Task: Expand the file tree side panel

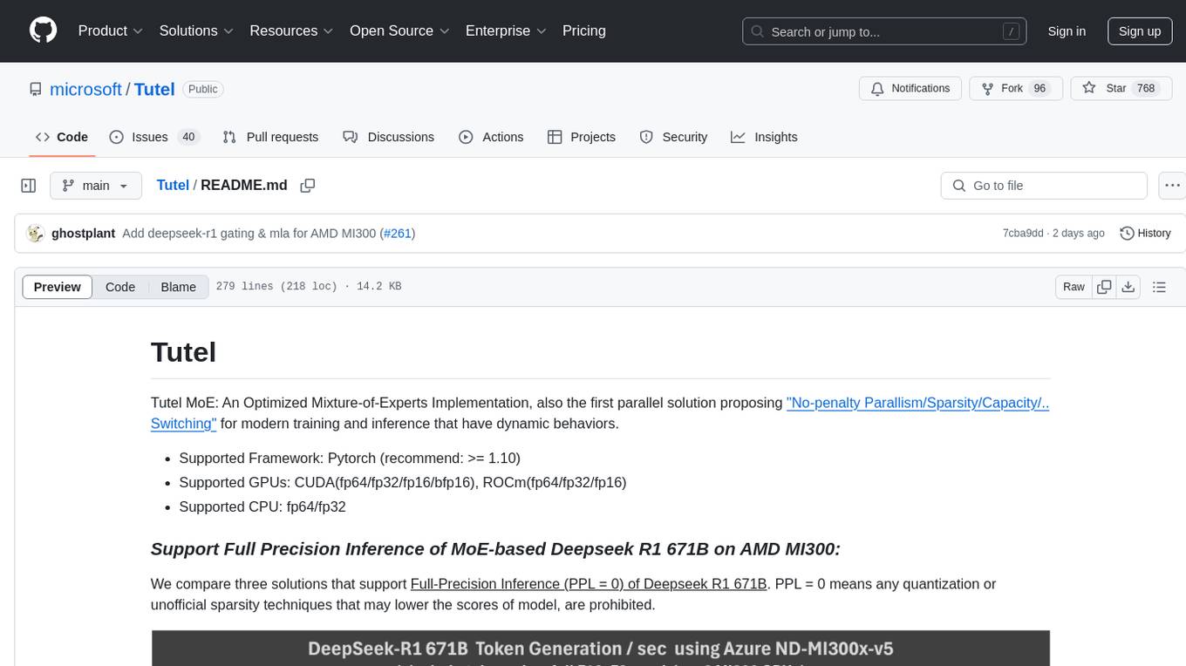Action: click(x=29, y=186)
